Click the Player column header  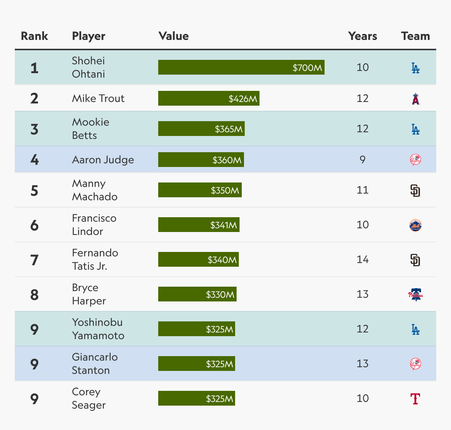point(89,36)
